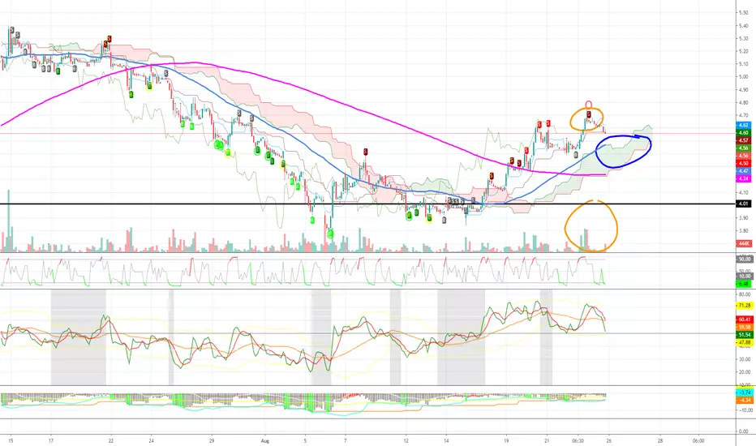Click the gray 10.00 oscillator level label
Image resolution: width=756 pixels, height=446 pixels.
tap(745, 277)
